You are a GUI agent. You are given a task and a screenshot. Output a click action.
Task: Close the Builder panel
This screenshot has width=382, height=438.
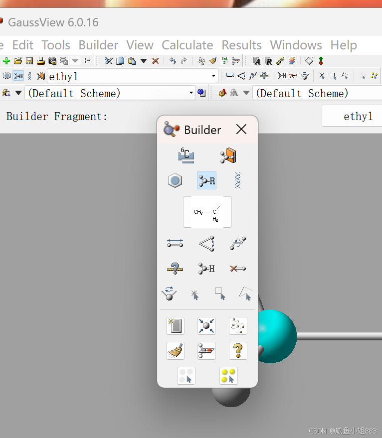coord(241,130)
